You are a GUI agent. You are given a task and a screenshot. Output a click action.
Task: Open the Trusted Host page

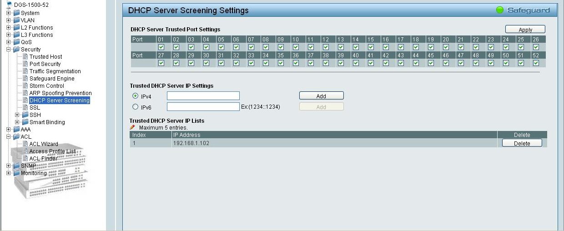(45, 57)
